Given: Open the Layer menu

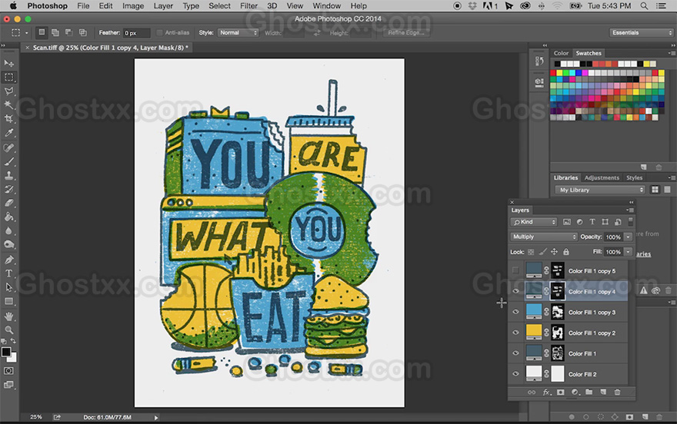Looking at the screenshot, I should (x=163, y=6).
